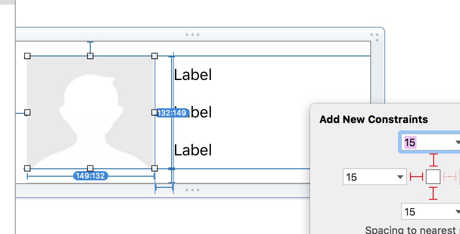Screen dimensions: 460x234
Task: Click the 149:132 aspect ratio constraint badge
Action: coord(90,176)
